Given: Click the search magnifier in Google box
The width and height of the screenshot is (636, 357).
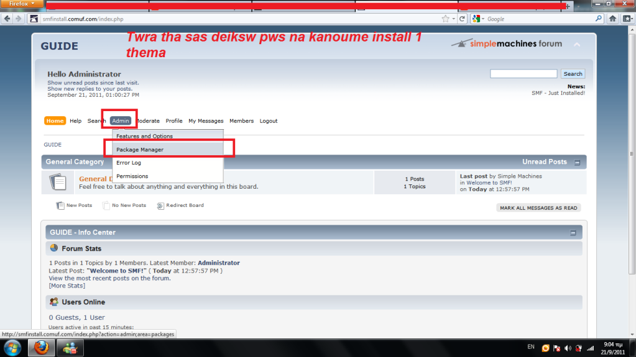Looking at the screenshot, I should (597, 19).
